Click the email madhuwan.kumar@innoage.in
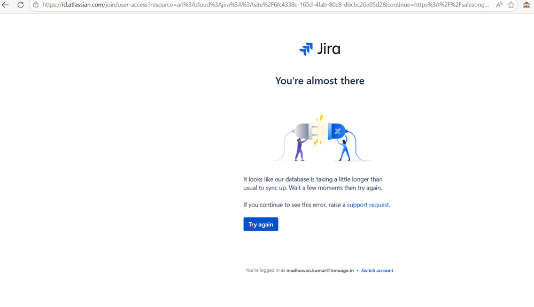This screenshot has width=534, height=307. (320, 270)
